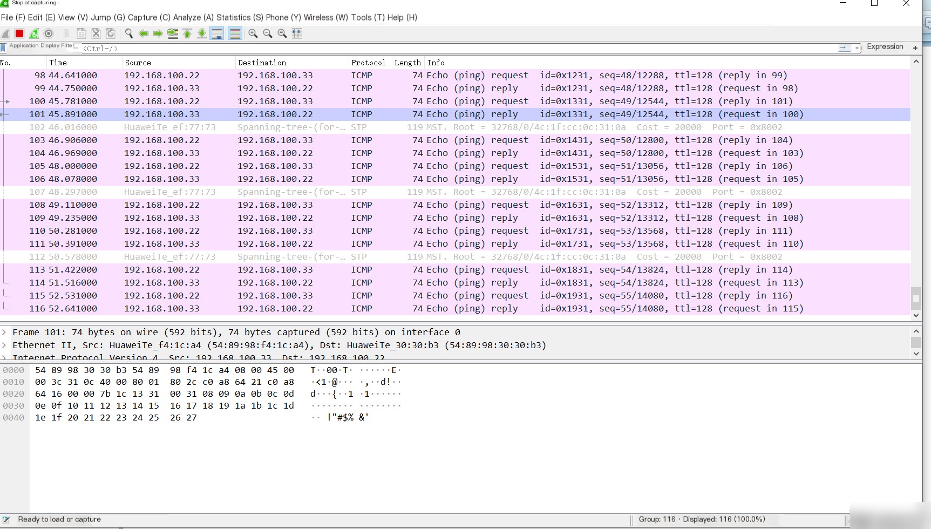931x529 pixels.
Task: Open the Phone (Y) menu
Action: pos(283,17)
